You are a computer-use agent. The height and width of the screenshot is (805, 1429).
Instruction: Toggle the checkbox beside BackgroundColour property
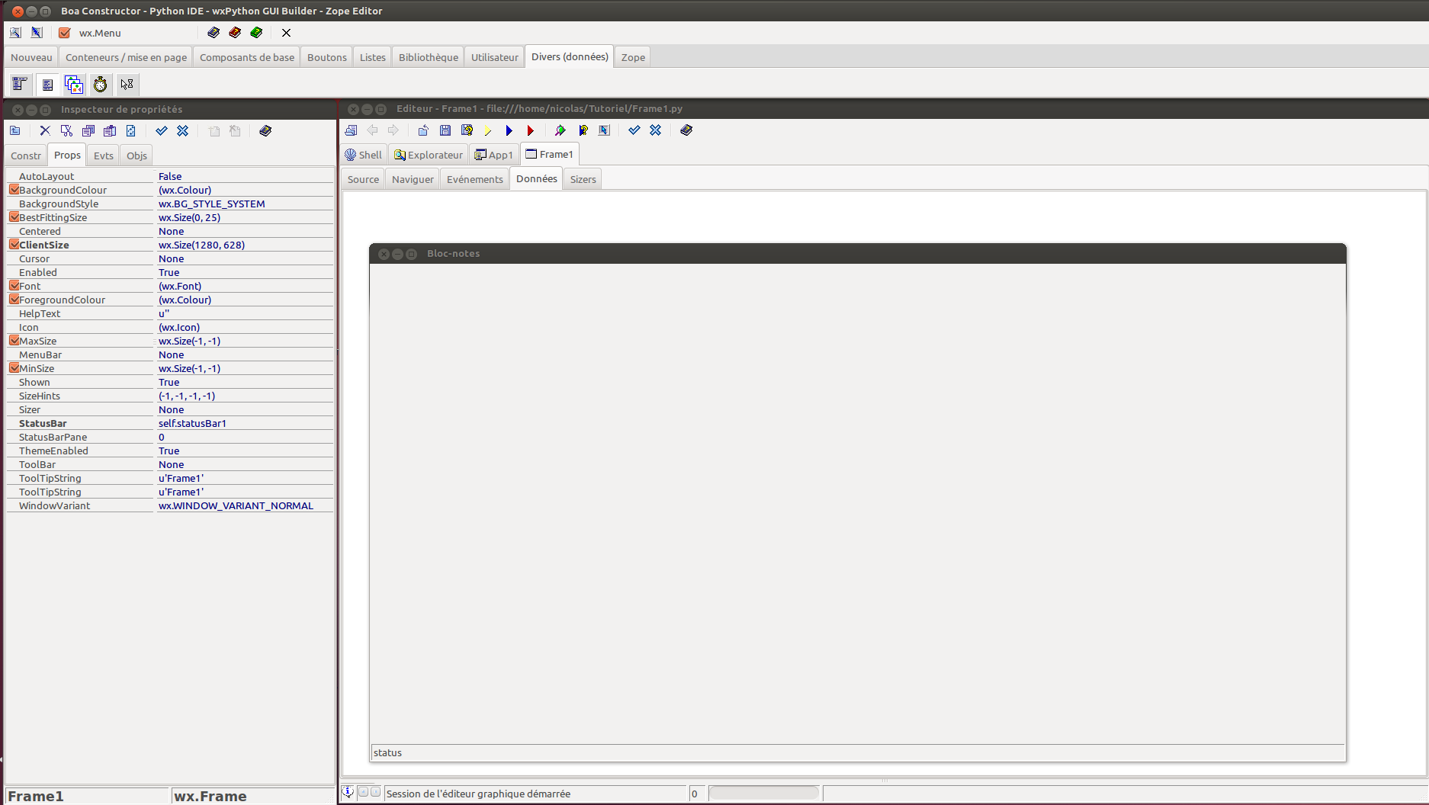coord(14,190)
